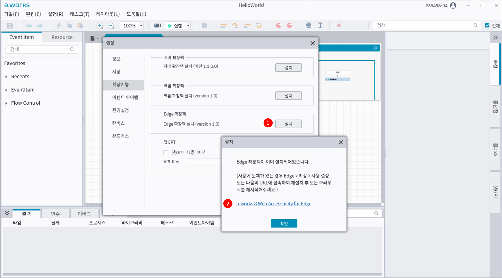Image resolution: width=502 pixels, height=278 pixels.
Task: Collapse the right side panel chevron
Action: (495, 38)
